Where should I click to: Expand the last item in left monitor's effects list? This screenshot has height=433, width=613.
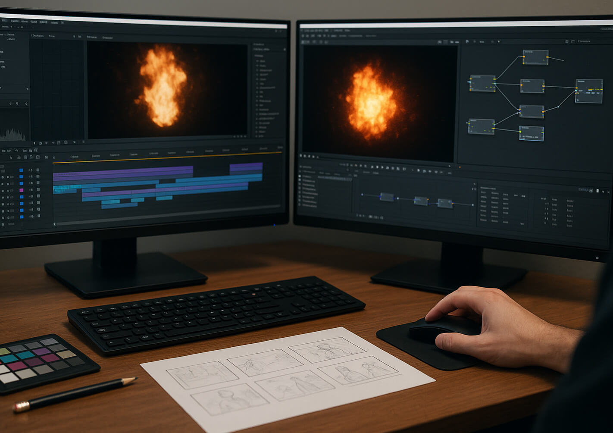258,136
